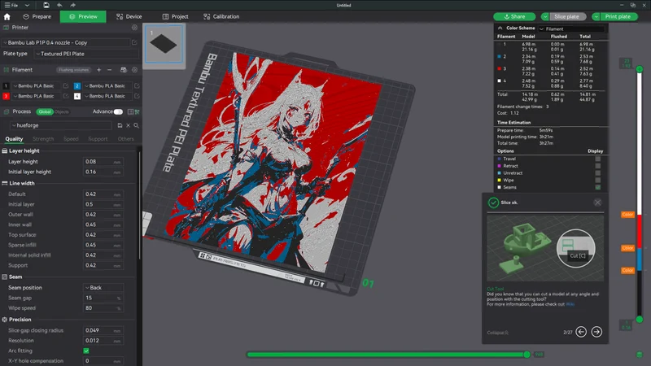Open the Others settings tab
The image size is (651, 366).
[126, 139]
